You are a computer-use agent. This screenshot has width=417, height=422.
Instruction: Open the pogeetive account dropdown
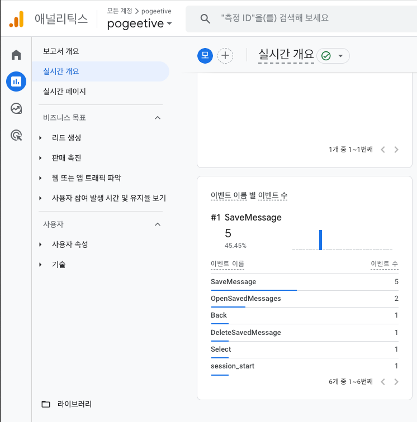pyautogui.click(x=139, y=23)
